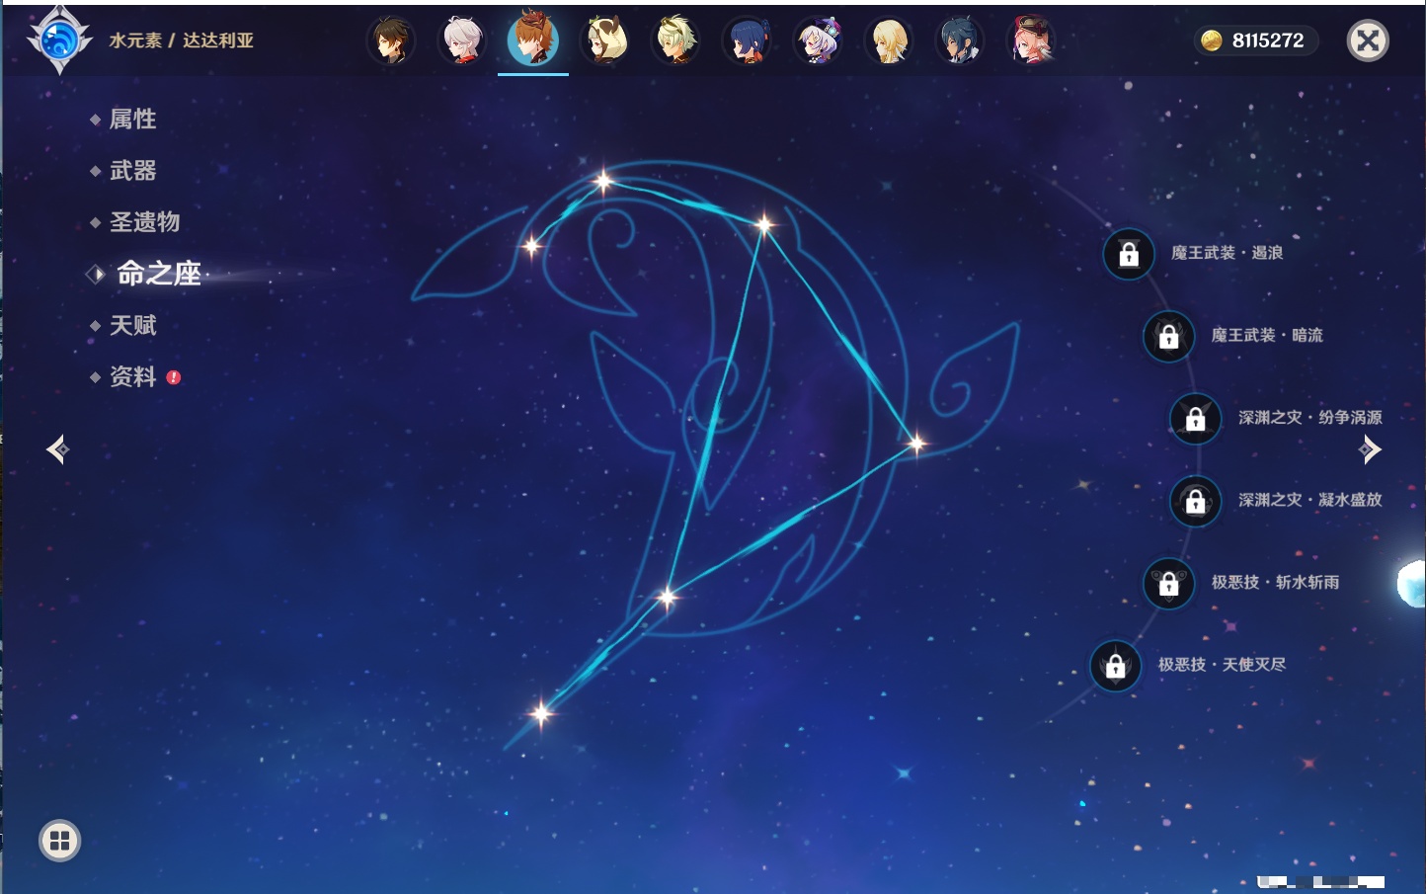Close the character screen with the X button
This screenshot has width=1426, height=894.
click(x=1368, y=41)
